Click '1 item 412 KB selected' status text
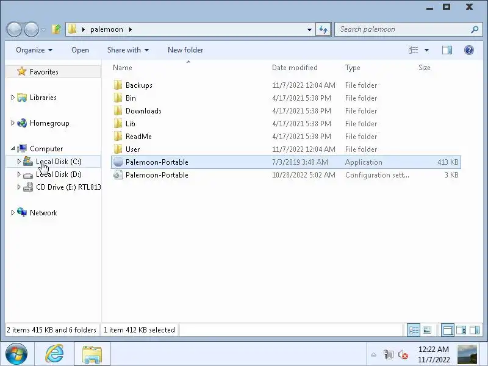 pos(139,330)
